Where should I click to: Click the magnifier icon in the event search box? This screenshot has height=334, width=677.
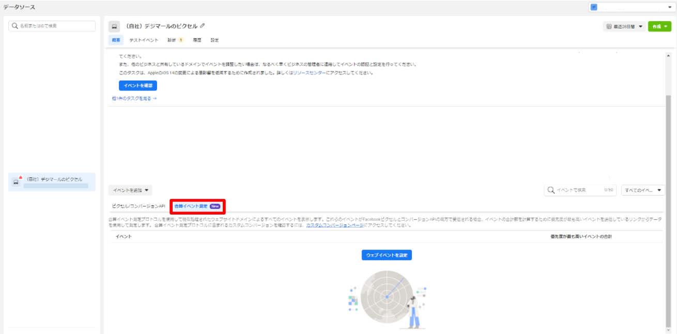click(x=551, y=190)
